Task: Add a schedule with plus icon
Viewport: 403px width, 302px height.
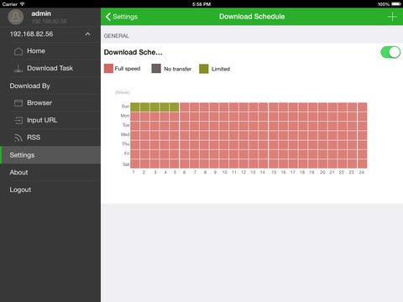Action: pos(392,17)
